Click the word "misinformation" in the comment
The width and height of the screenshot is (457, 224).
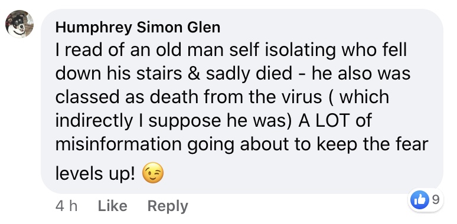(119, 144)
